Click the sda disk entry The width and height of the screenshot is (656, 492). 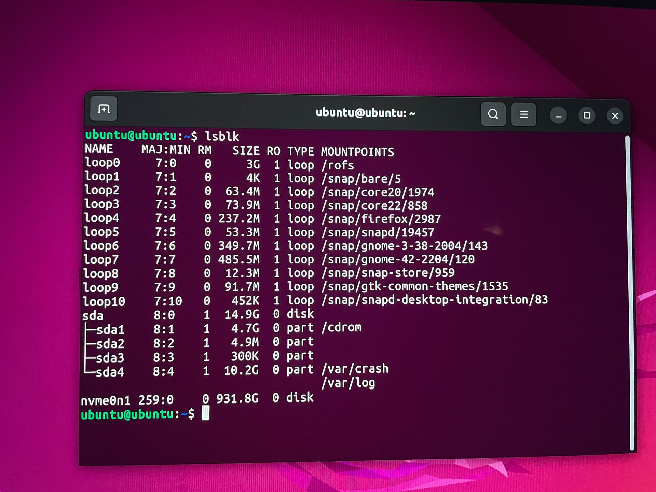click(93, 316)
